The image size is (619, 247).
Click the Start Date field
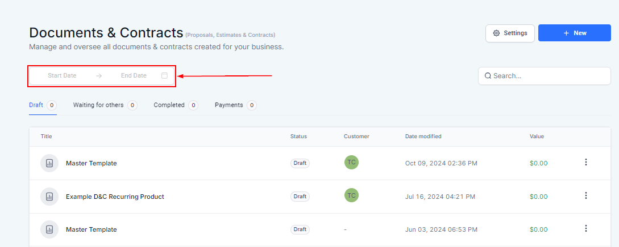pos(62,75)
